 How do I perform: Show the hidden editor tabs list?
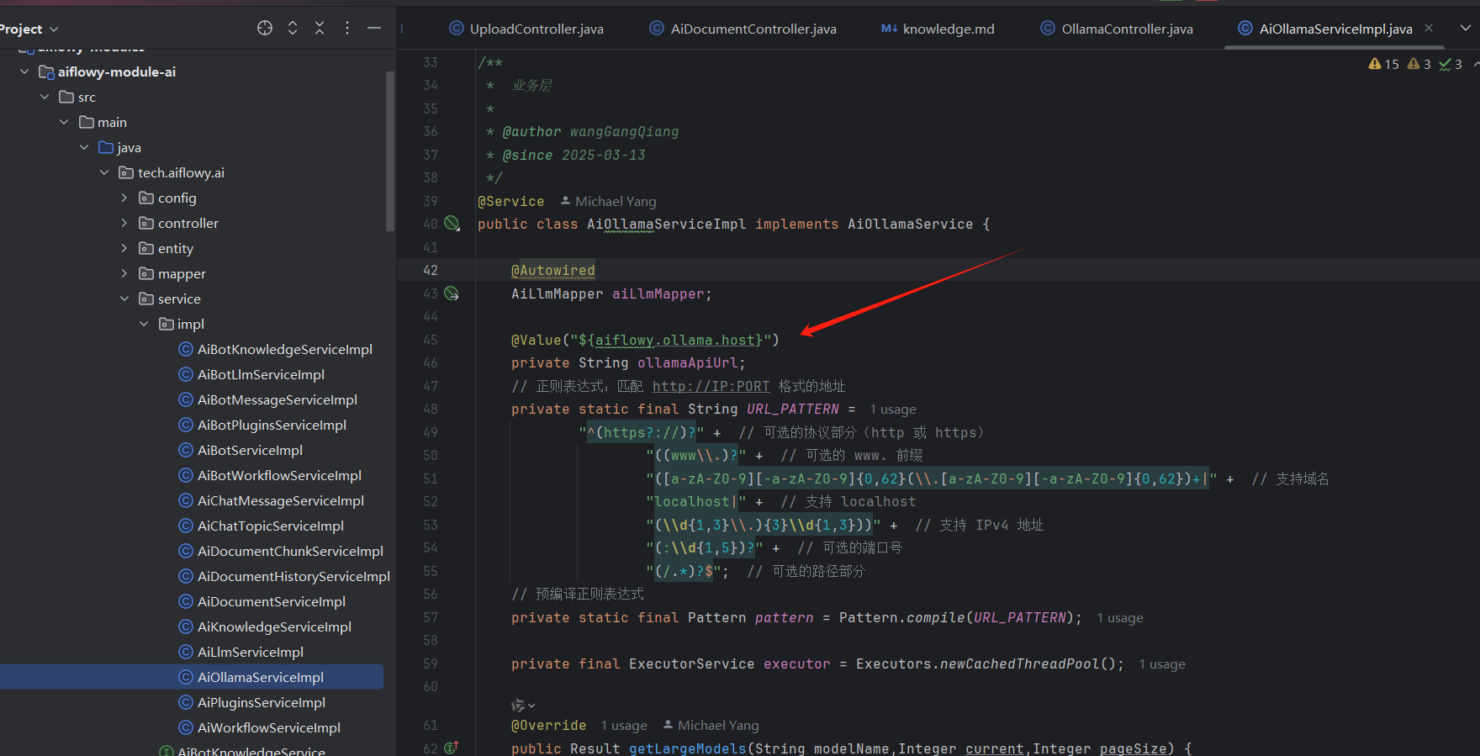pos(1465,28)
